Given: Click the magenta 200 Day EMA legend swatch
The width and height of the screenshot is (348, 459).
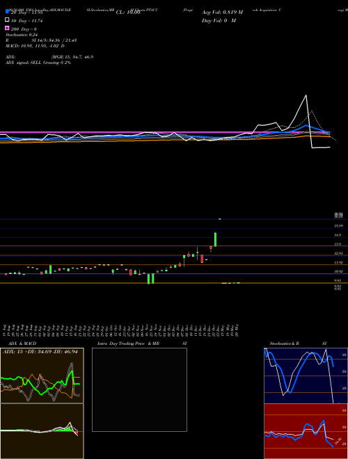Looking at the screenshot, I should [x=7, y=29].
